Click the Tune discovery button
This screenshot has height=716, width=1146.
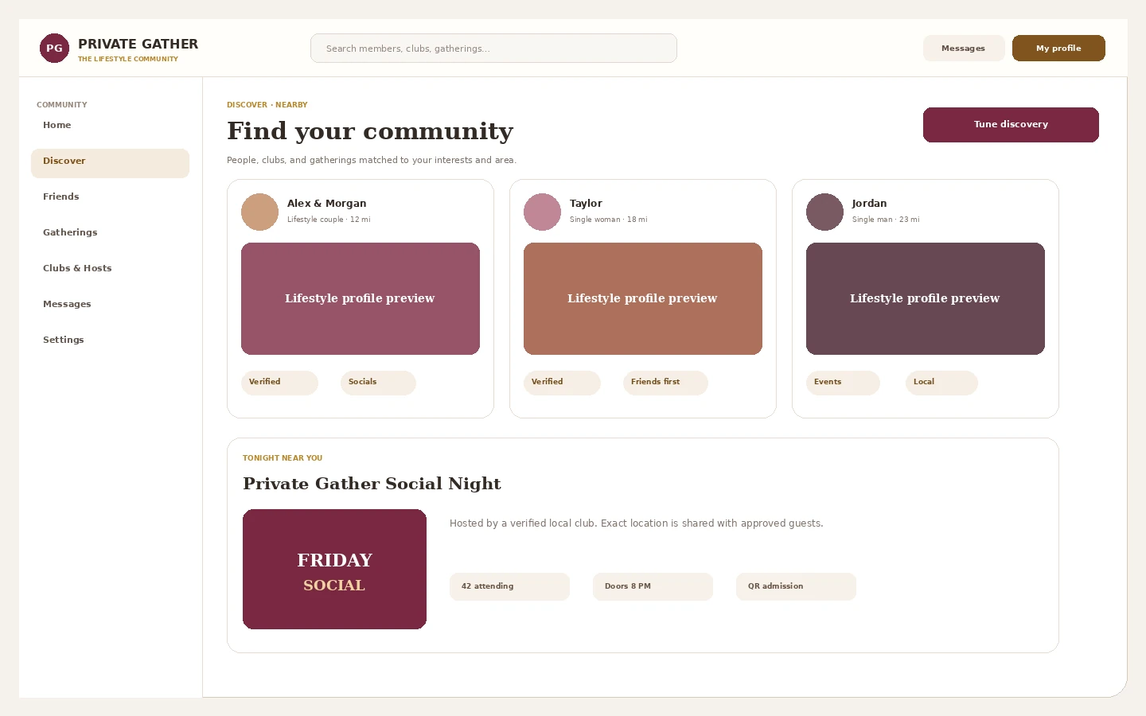coord(1011,125)
